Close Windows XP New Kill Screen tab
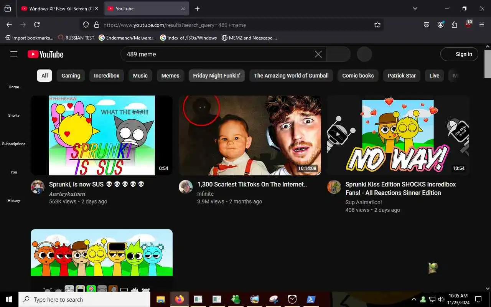Viewport: 491px width, 307px height. click(96, 8)
